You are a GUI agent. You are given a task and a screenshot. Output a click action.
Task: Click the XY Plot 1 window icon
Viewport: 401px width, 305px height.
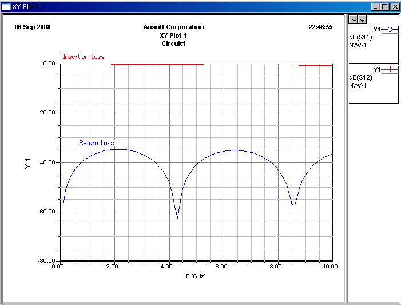[6, 7]
